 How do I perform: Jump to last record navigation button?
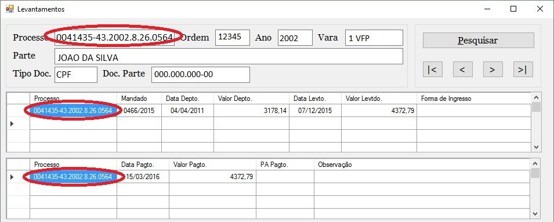pos(523,70)
